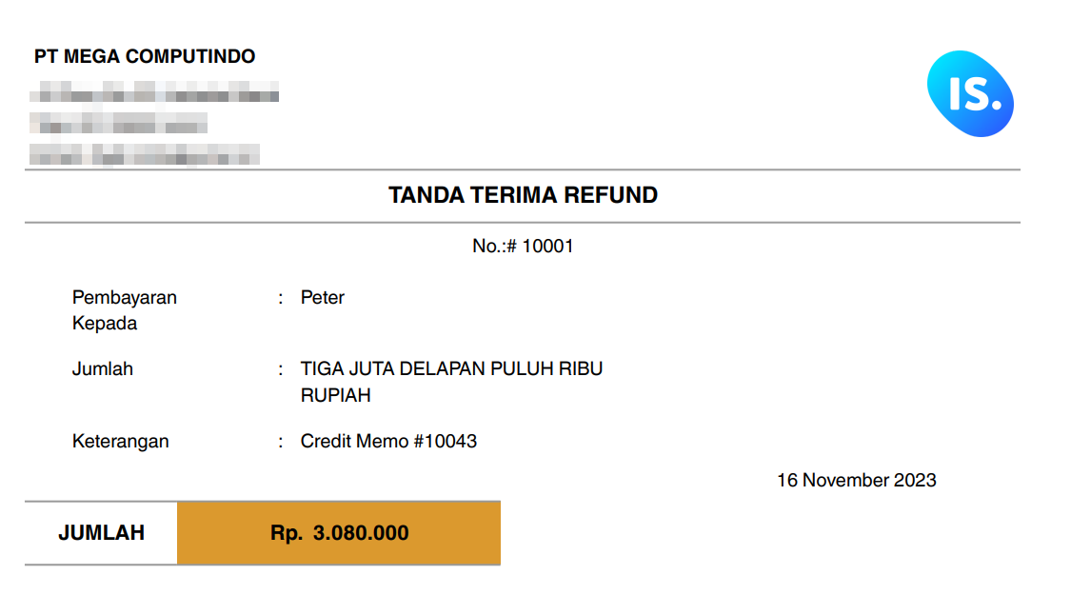
Task: Click the TANDA TERIMA REFUND title
Action: (x=524, y=195)
